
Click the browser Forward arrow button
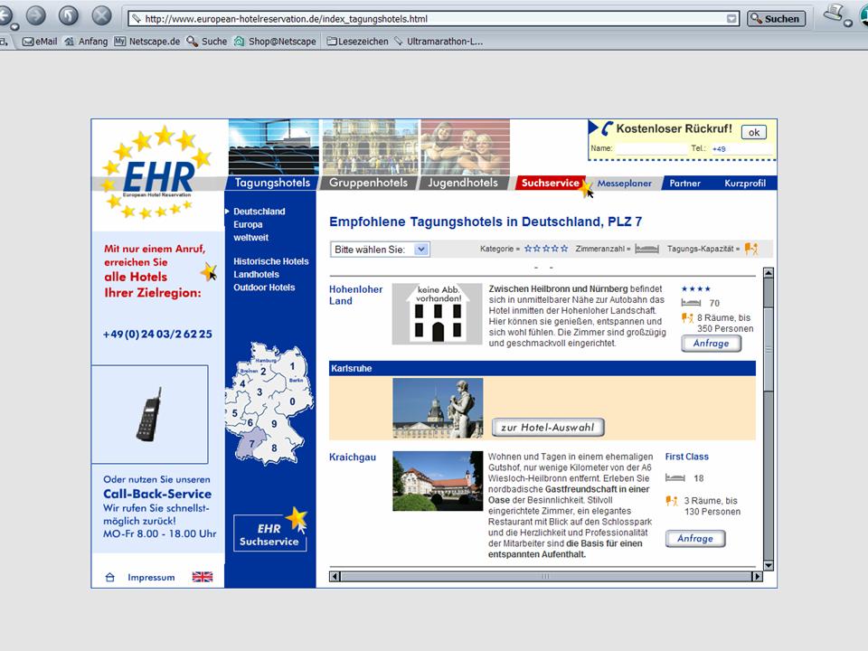click(x=35, y=15)
